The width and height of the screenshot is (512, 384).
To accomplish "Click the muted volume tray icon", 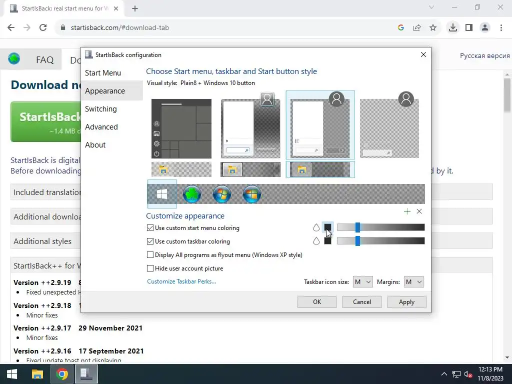I will click(468, 374).
